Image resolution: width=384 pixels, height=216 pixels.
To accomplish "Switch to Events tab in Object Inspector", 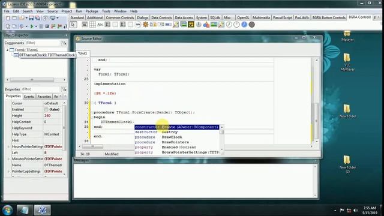I will click(x=29, y=97).
